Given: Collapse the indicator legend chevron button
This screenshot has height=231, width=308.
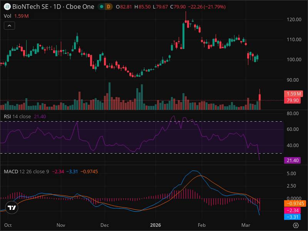Looking at the screenshot, I should (9, 25).
